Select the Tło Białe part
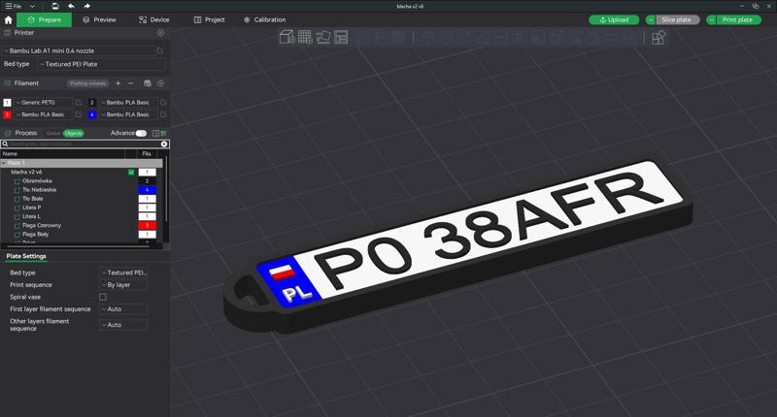Viewport: 777px width, 417px height. coord(33,199)
